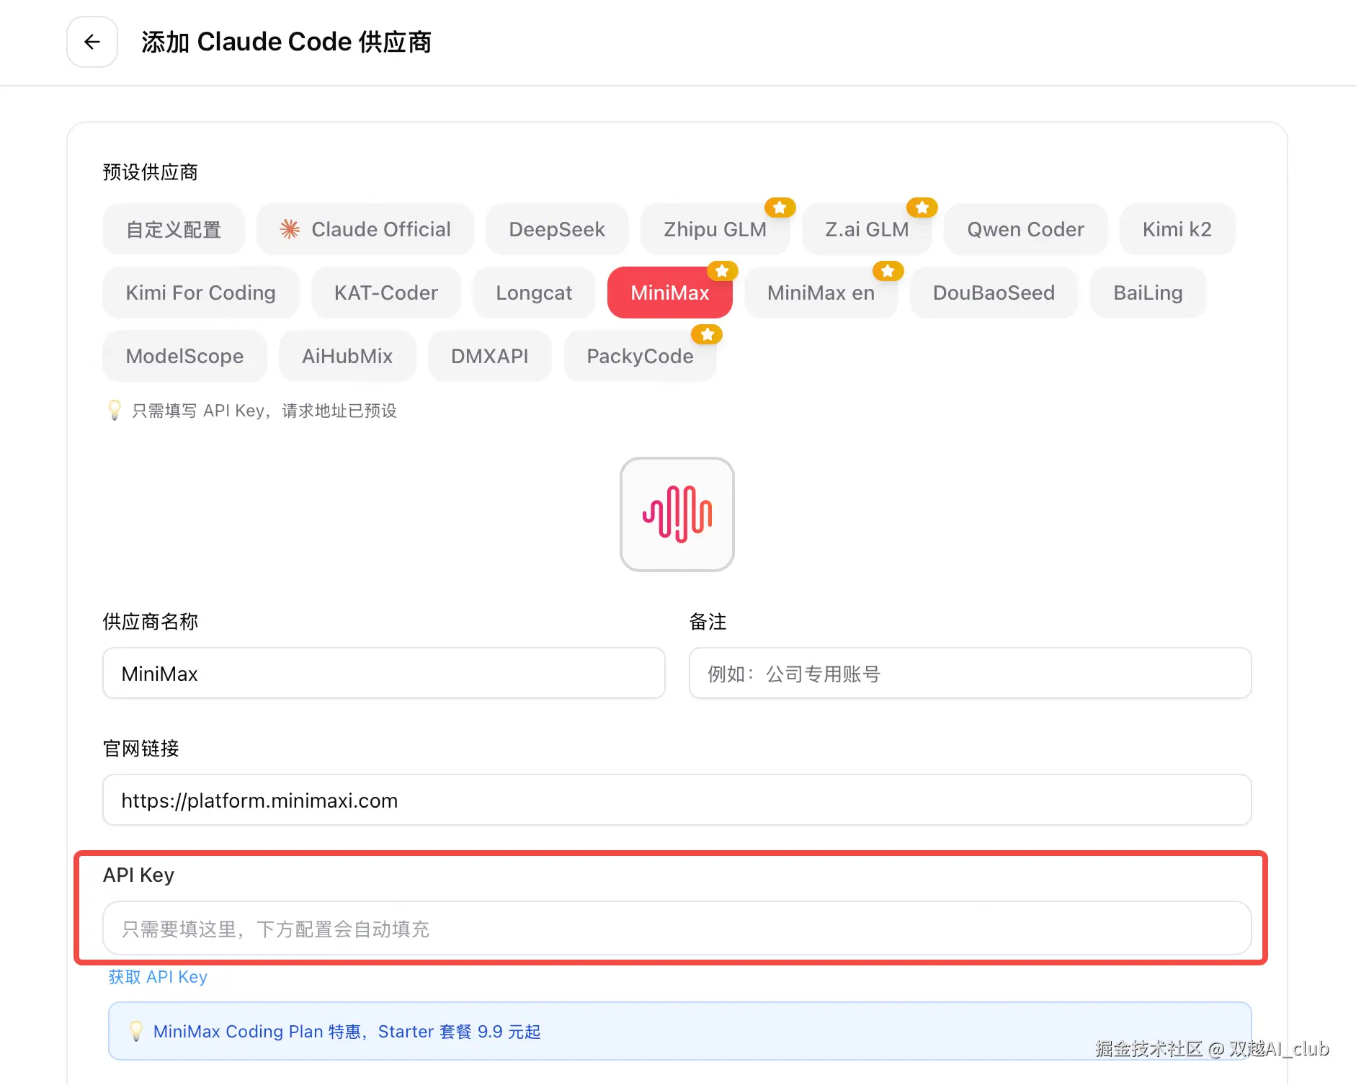Click the MiniMax waveform logo icon
1356x1085 pixels.
tap(677, 514)
